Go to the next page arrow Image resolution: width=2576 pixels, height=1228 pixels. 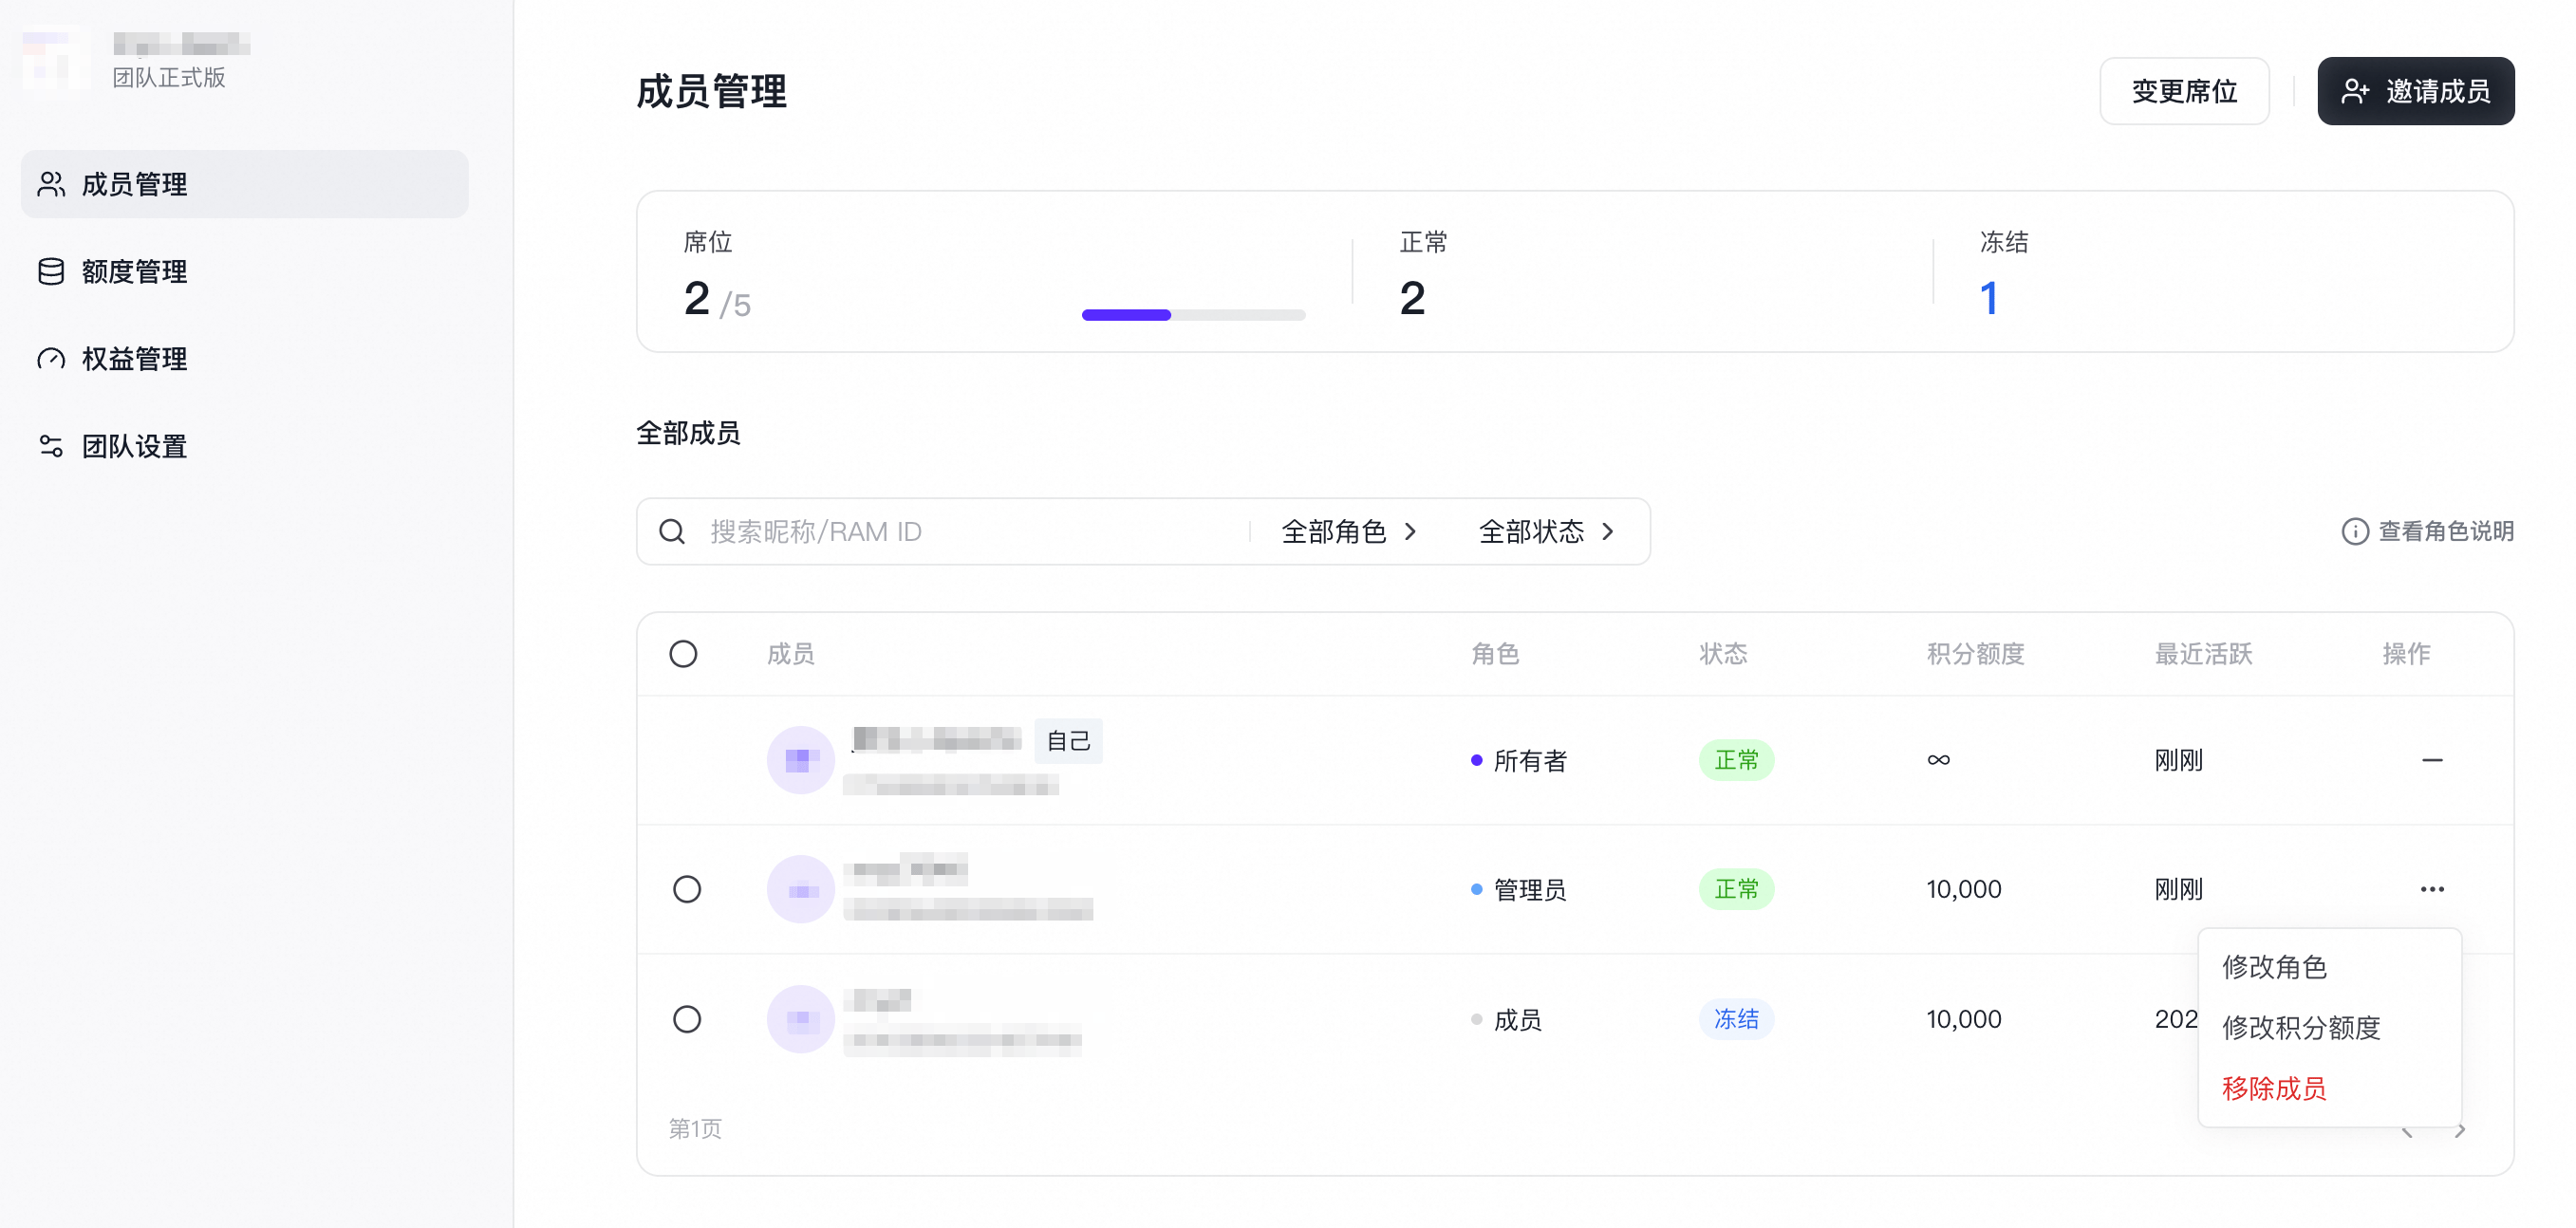pos(2461,1131)
